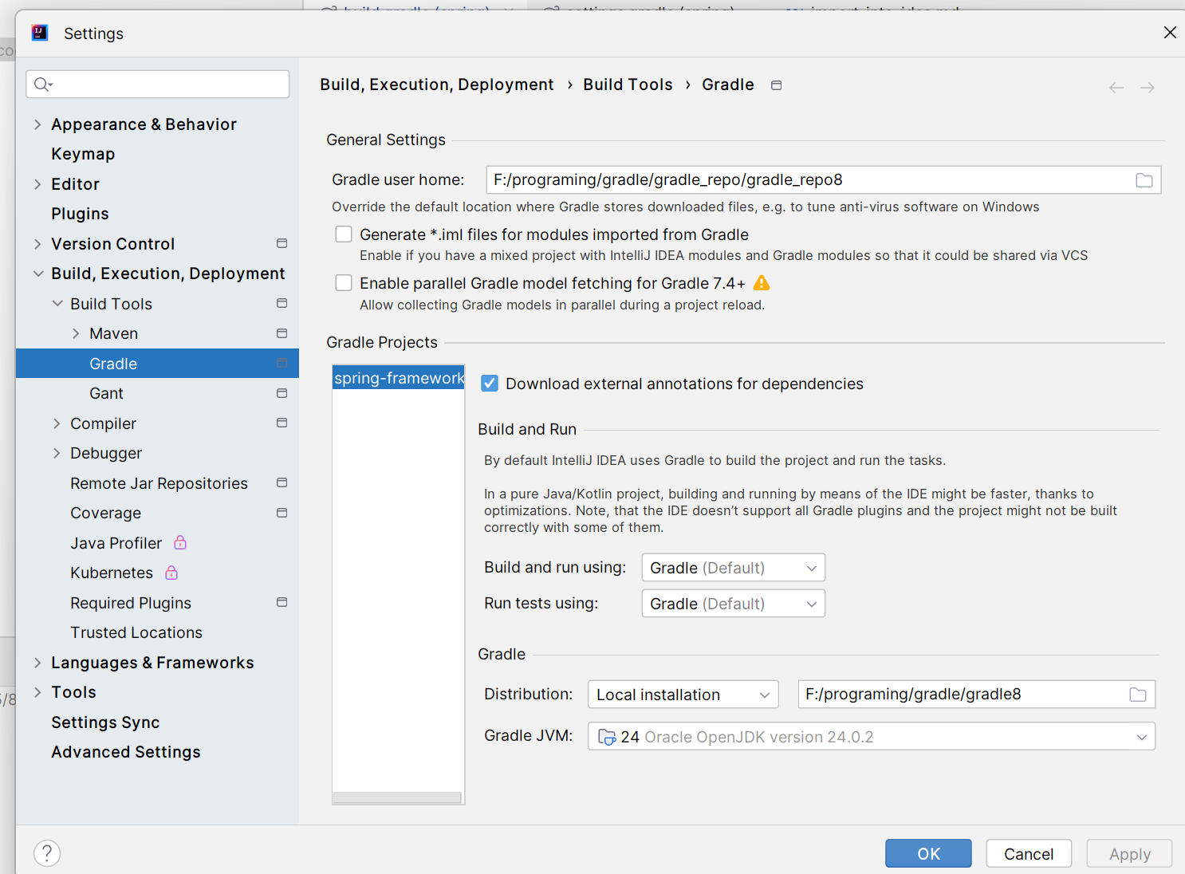Browse folder for Gradle distribution path
The width and height of the screenshot is (1185, 874).
coord(1138,695)
